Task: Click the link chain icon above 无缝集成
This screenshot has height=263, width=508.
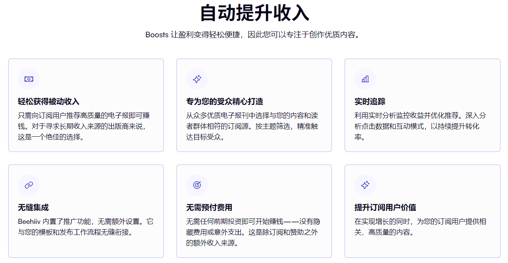Action: pyautogui.click(x=29, y=185)
